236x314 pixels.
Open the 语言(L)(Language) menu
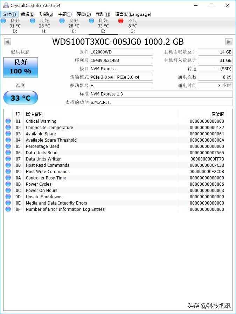coord(133,14)
